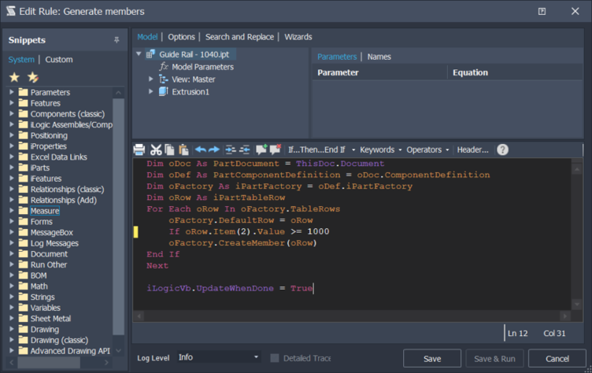Click the Parameters folder icon

(x=24, y=92)
